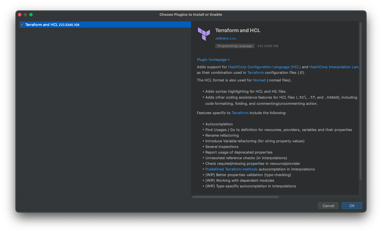This screenshot has width=382, height=233.
Task: Close the dialog with the red window button
Action: click(x=20, y=15)
